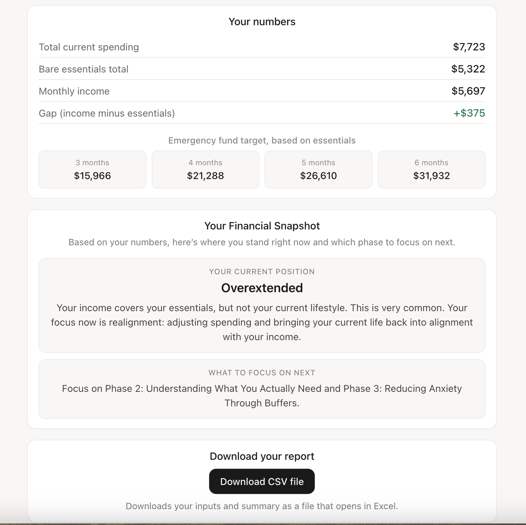Click the Your numbers heading

point(262,22)
